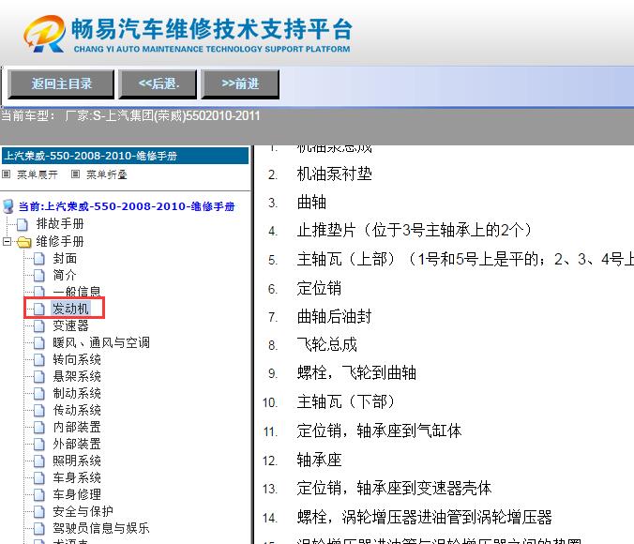
Task: Open 暖风、通风与空调 section
Action: (101, 342)
